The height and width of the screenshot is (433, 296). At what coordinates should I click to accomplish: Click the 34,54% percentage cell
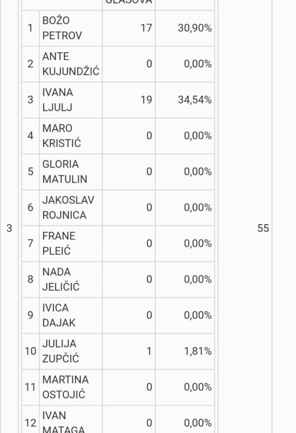[185, 100]
